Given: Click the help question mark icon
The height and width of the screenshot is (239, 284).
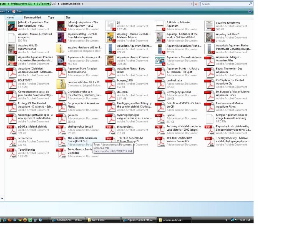Looking at the screenshot, I should point(250,11).
